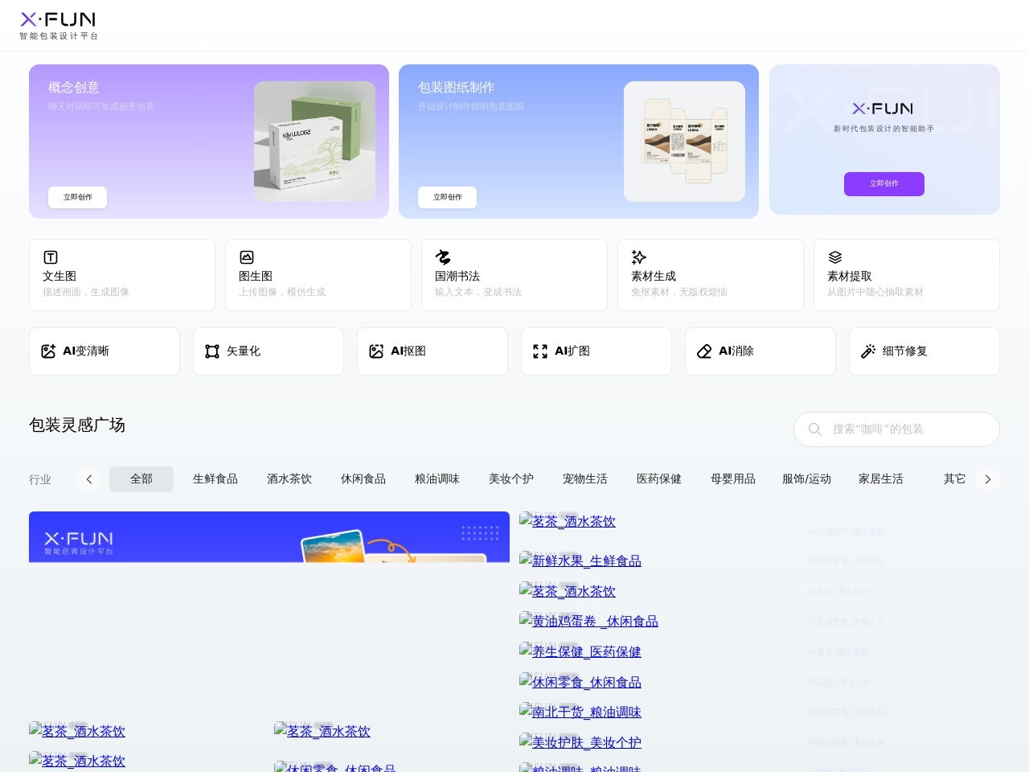
Task: Filter by the 美妆个护 category
Action: pos(511,479)
